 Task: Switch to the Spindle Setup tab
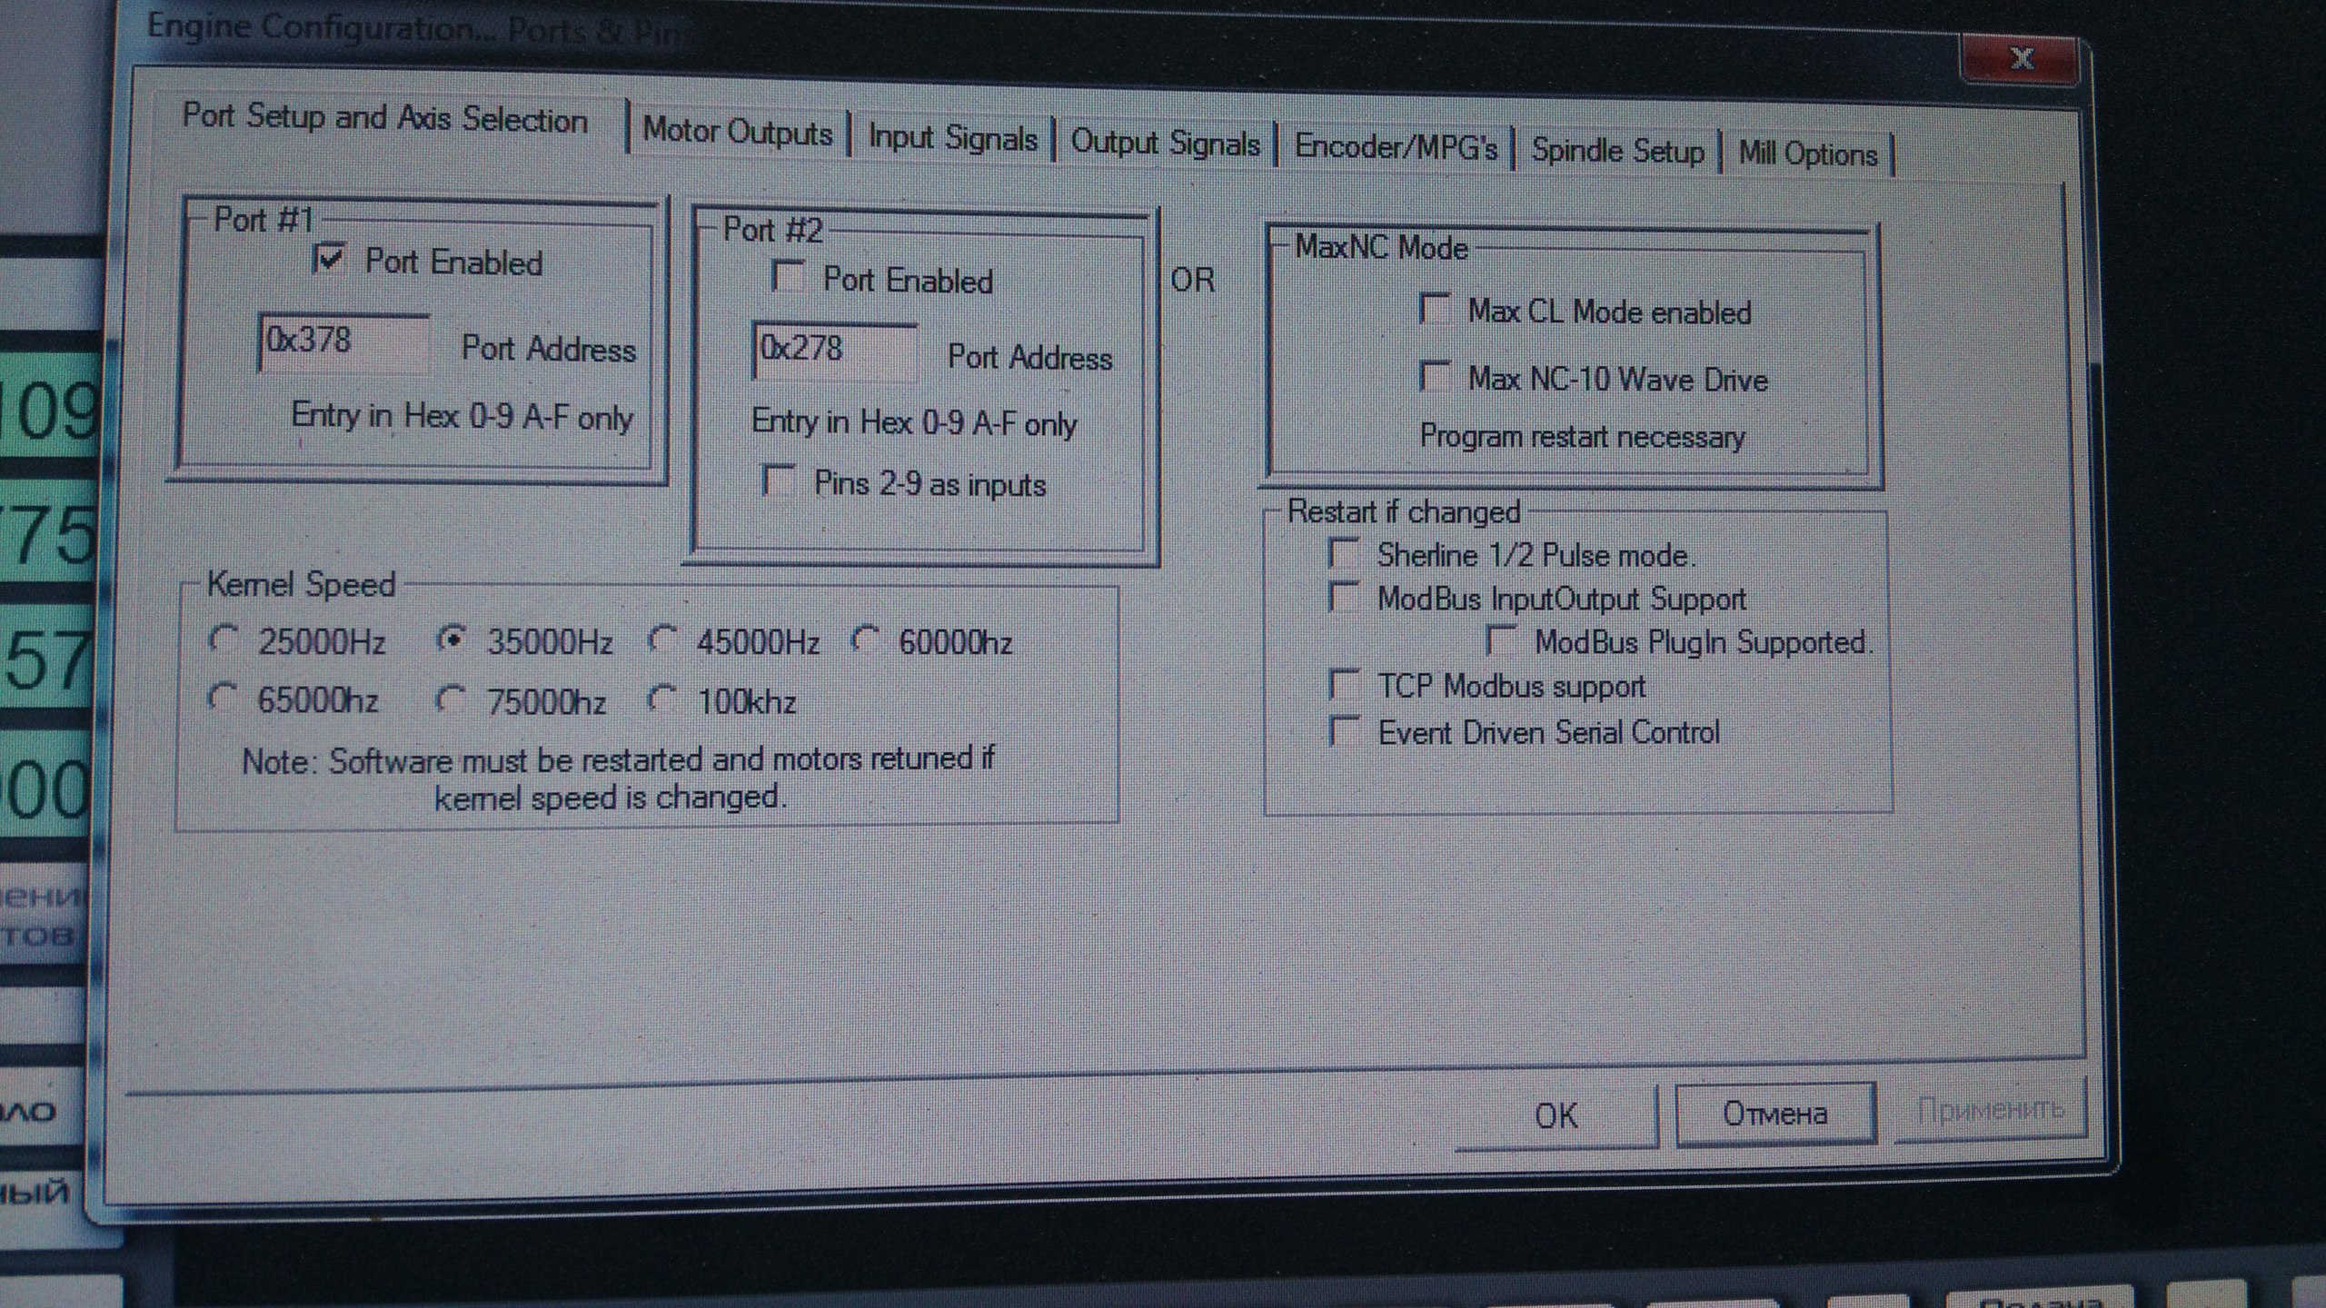1617,151
